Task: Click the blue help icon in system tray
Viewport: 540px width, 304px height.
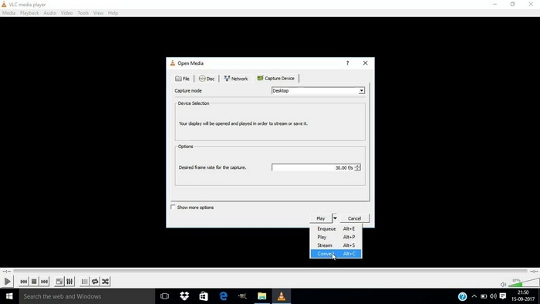Action: pyautogui.click(x=463, y=296)
